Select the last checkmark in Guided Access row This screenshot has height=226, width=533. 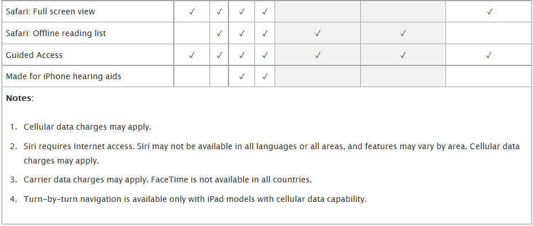pyautogui.click(x=489, y=55)
